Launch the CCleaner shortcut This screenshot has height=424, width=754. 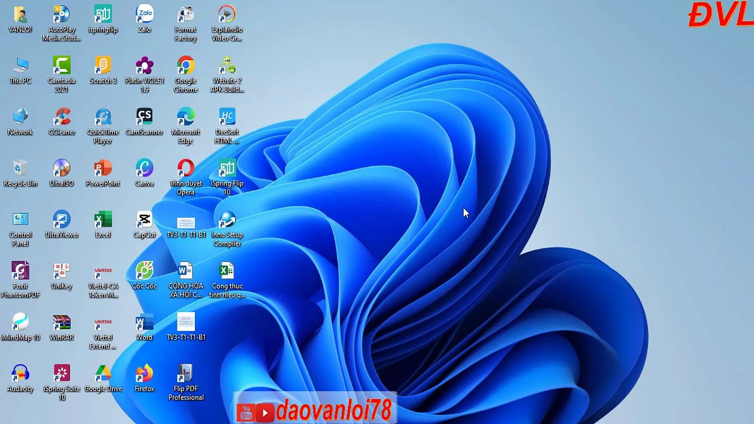[62, 122]
